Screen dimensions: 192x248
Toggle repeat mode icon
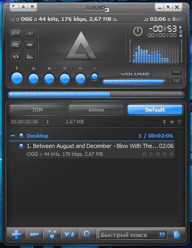pos(16,56)
